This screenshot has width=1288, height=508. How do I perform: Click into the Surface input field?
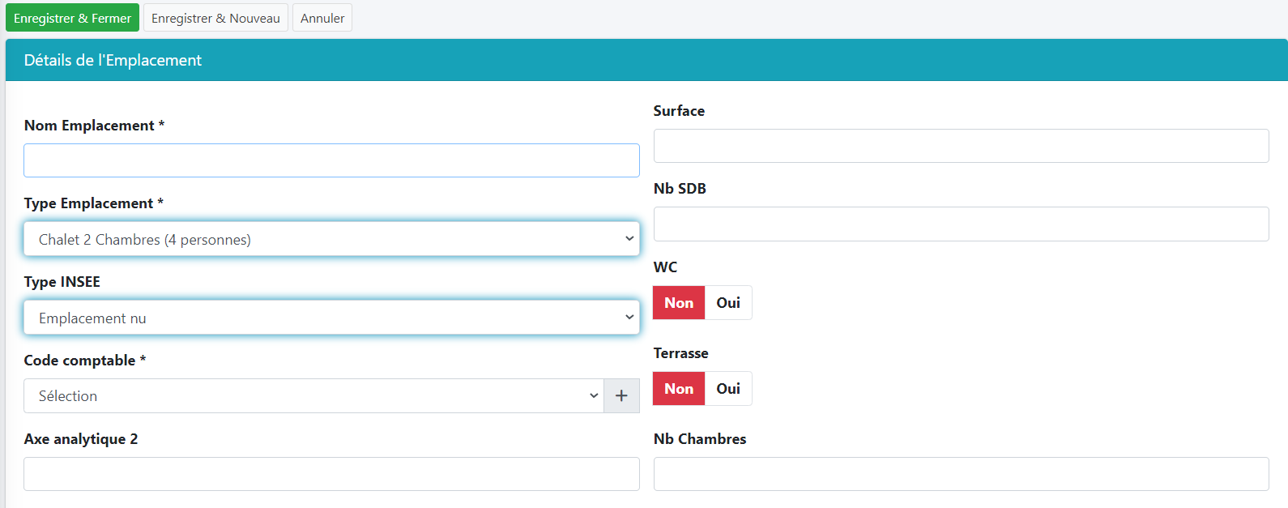[x=961, y=146]
